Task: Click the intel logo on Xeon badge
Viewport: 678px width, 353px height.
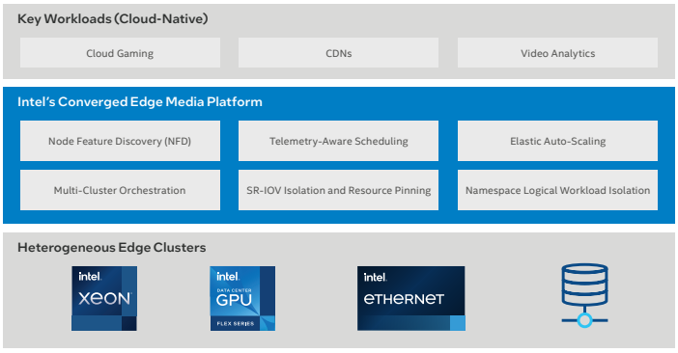Action: [x=90, y=277]
